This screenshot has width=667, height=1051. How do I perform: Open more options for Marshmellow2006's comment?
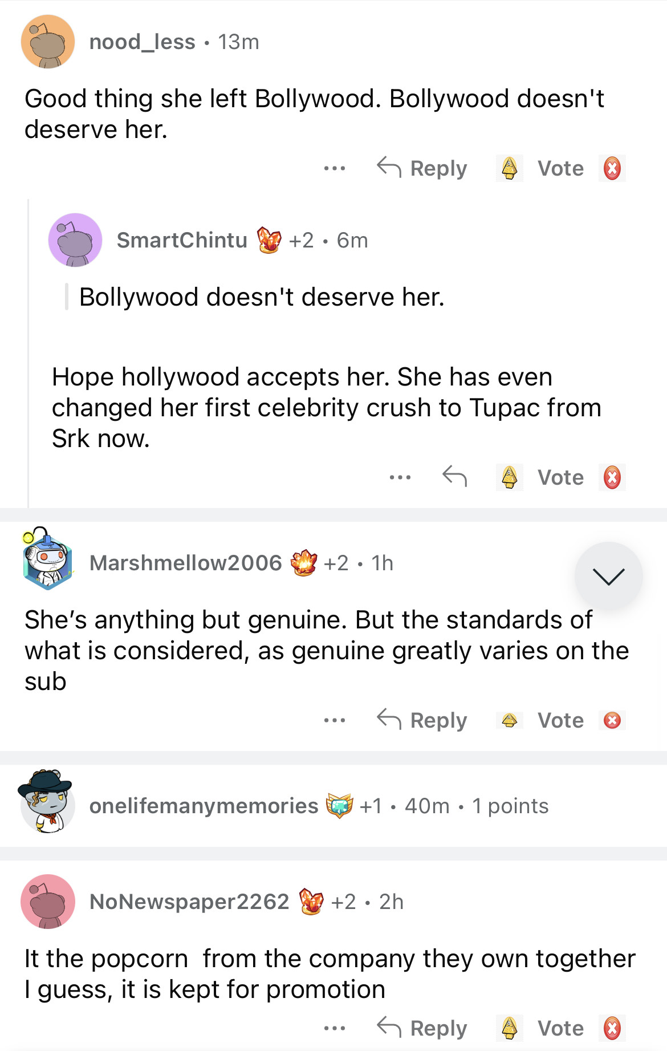tap(334, 720)
